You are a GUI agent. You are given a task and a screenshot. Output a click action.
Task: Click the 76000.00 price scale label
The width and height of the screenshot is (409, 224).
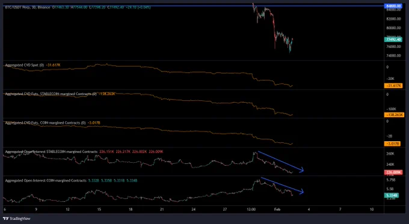(x=393, y=47)
